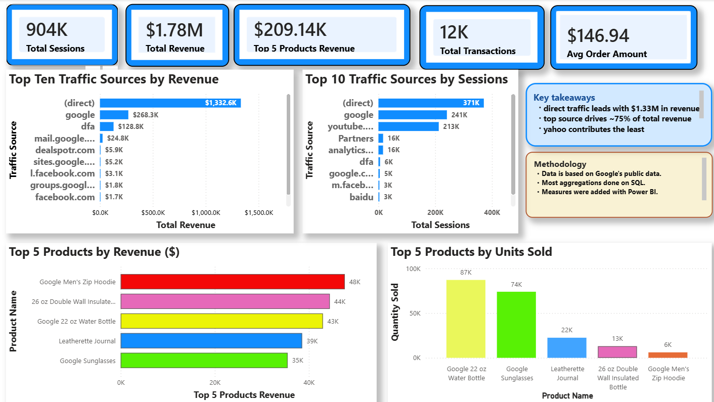
Task: Click Top 5 Products by Revenue ($) title
Action: [x=94, y=252]
